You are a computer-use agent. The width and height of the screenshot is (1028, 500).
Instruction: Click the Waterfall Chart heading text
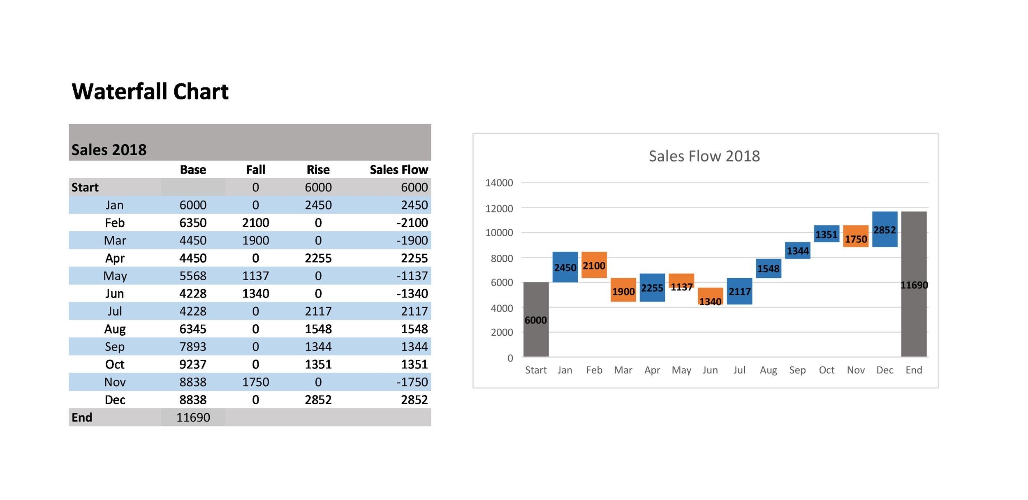[x=150, y=91]
